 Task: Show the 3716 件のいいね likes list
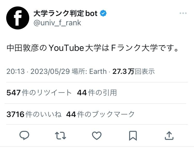(34, 114)
